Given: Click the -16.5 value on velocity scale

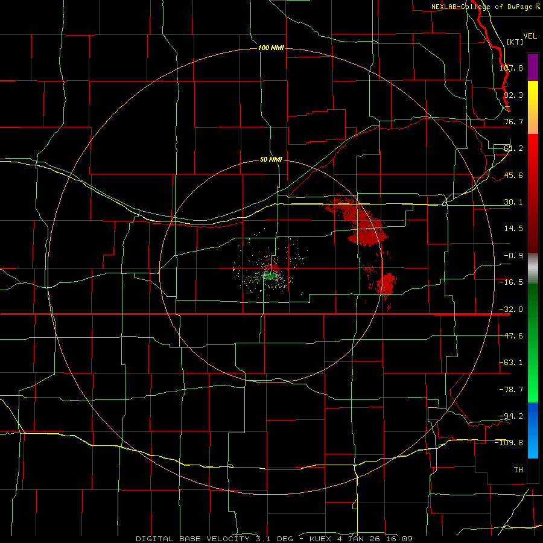Looking at the screenshot, I should point(512,282).
